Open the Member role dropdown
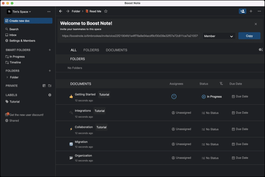The width and height of the screenshot is (265, 177). (219, 36)
